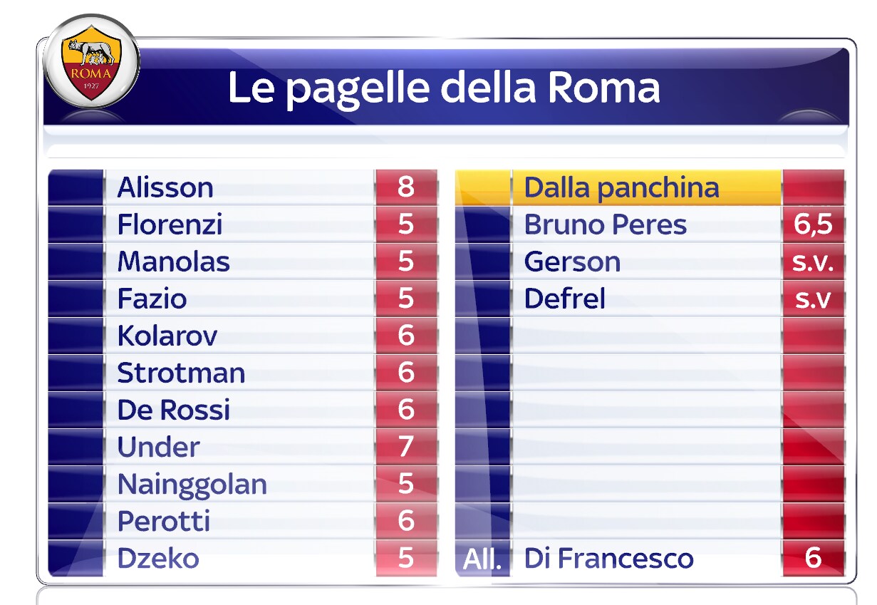This screenshot has width=877, height=605.
Task: Click Alisson's rating of 8
Action: 406,187
